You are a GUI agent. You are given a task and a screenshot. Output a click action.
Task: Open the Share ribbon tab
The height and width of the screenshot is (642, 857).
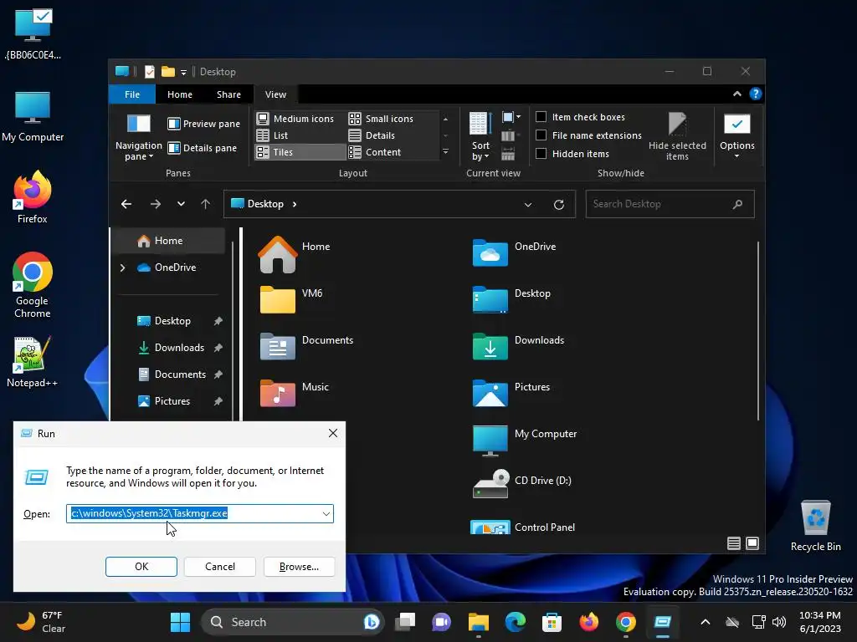coord(228,94)
